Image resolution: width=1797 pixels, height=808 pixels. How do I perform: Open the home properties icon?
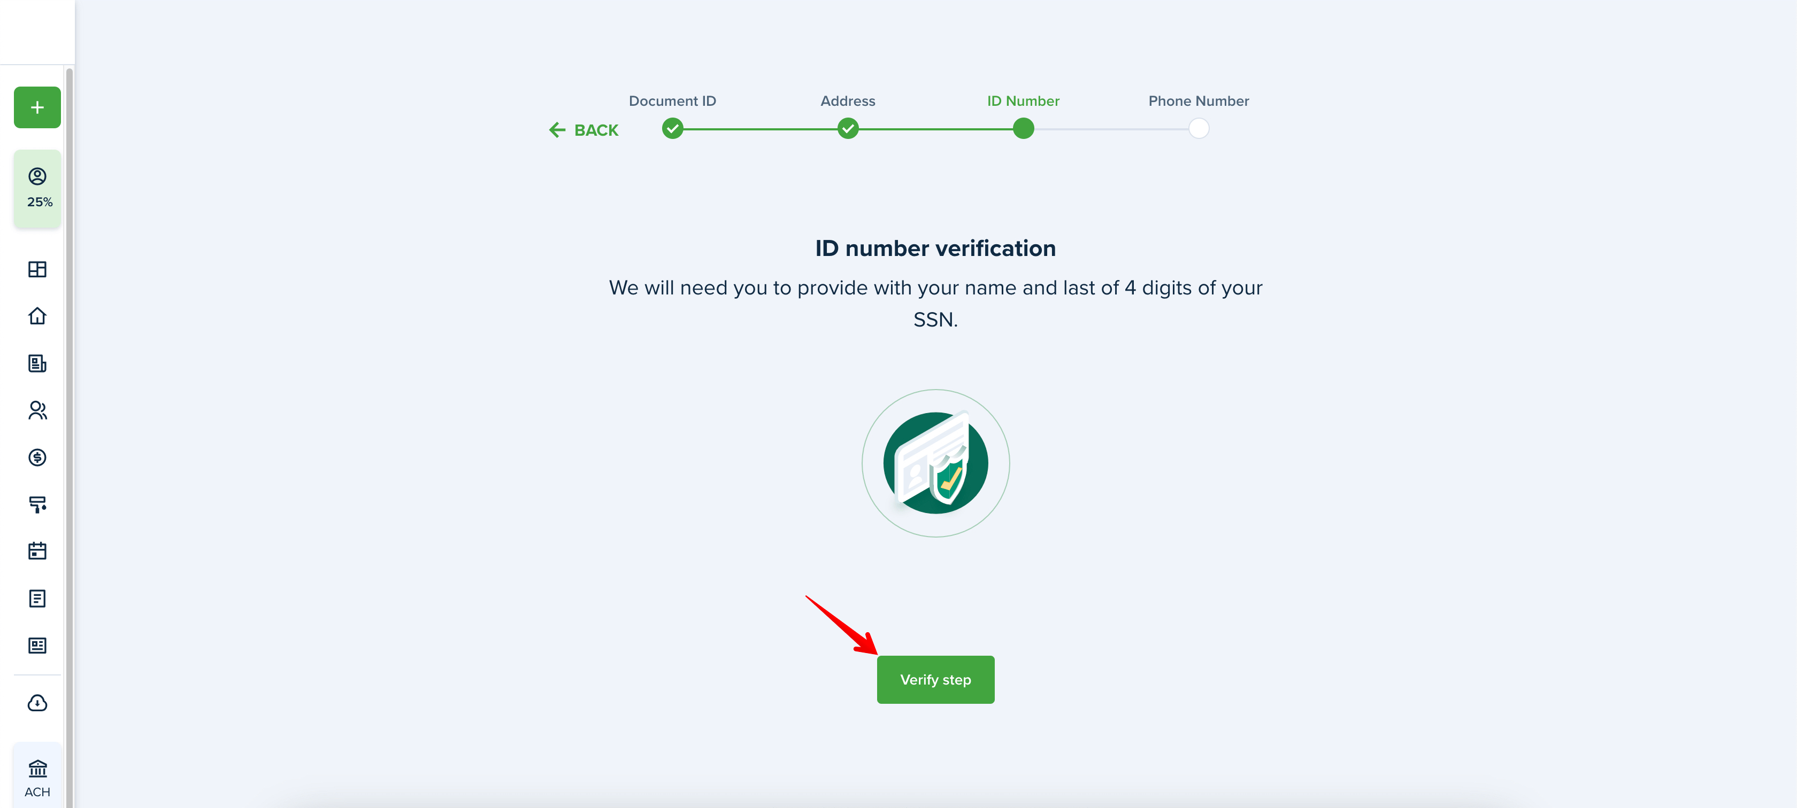point(37,316)
